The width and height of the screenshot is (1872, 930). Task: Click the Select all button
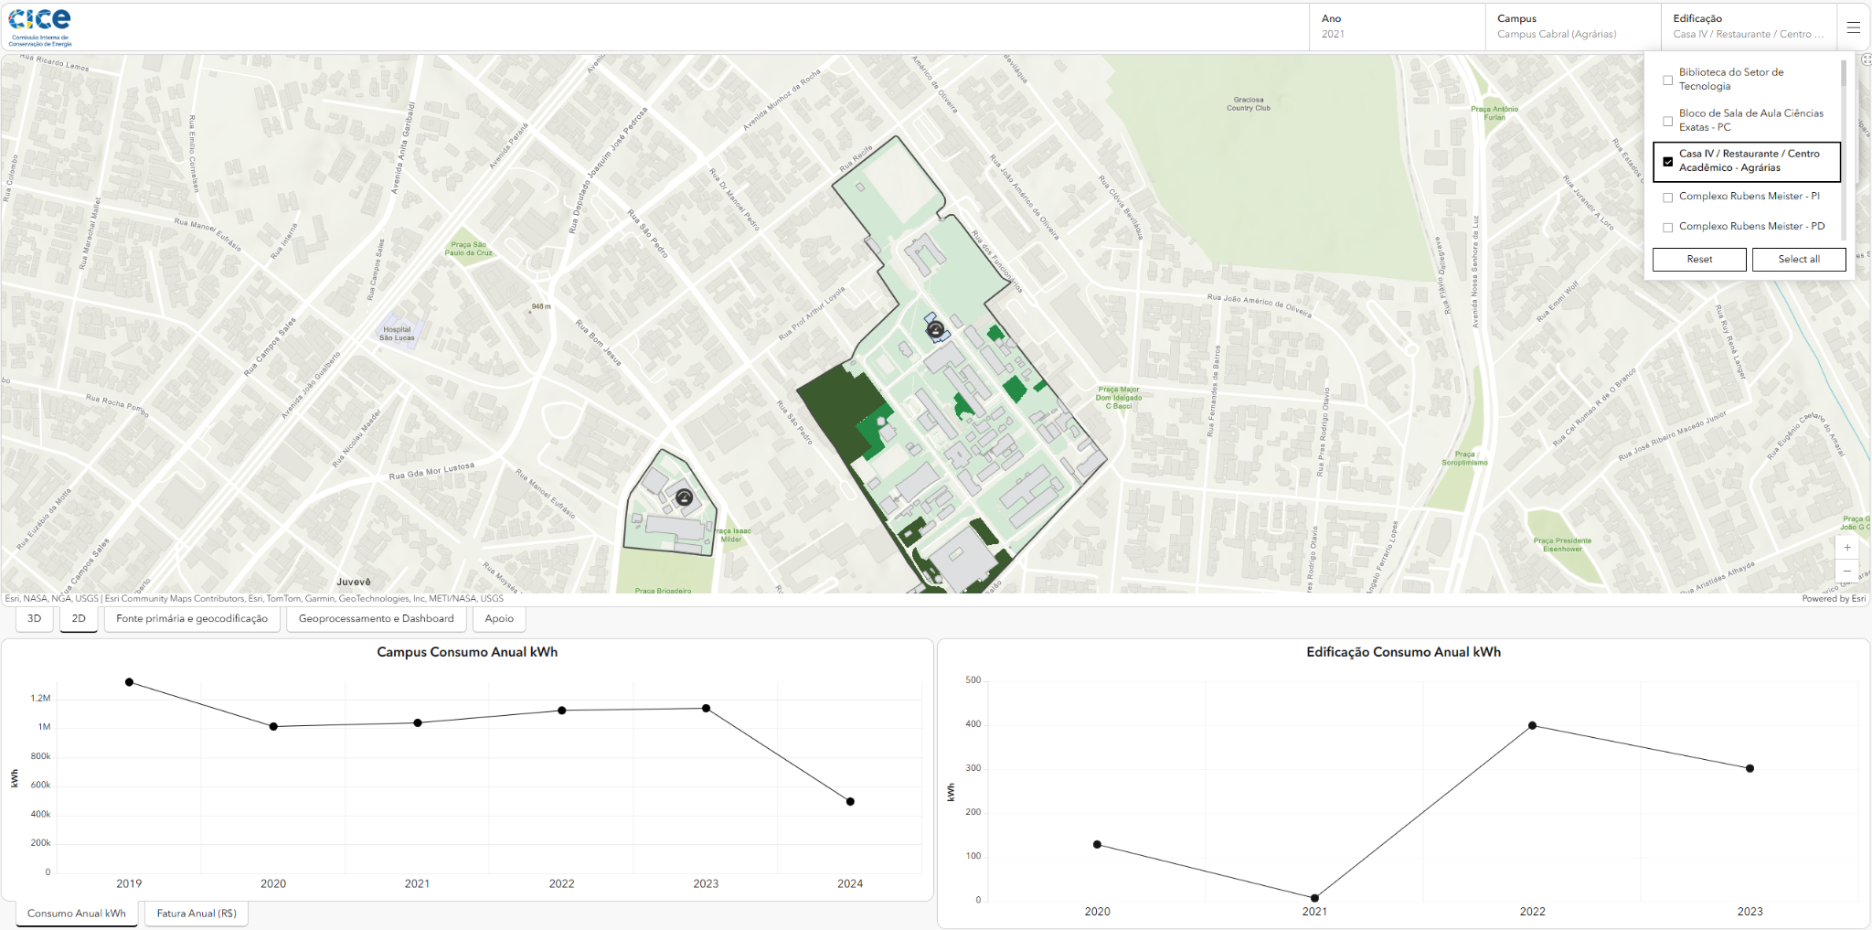[x=1799, y=260]
